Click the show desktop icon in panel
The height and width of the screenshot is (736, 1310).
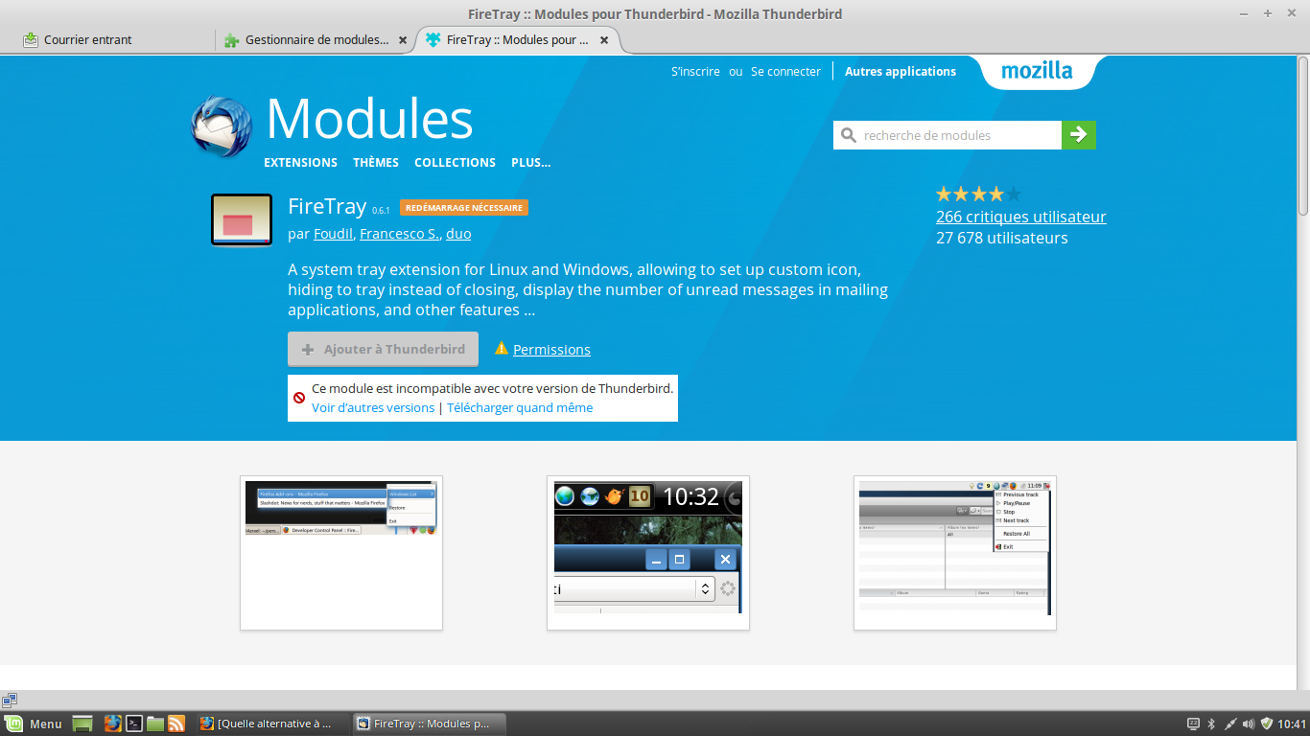coord(82,724)
